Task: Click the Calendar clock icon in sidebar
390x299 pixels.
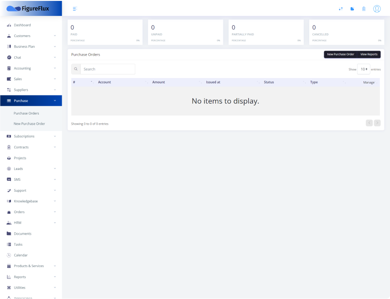Action: (9, 255)
